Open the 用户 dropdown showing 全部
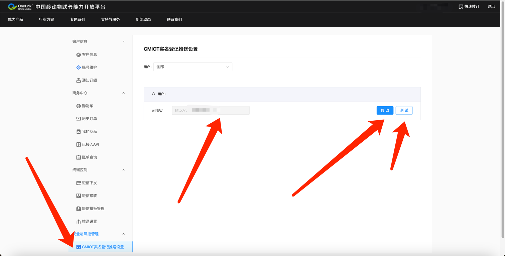The height and width of the screenshot is (256, 505). tap(193, 67)
